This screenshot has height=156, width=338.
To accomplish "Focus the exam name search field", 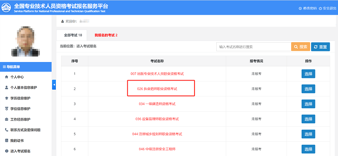I will (x=253, y=47).
